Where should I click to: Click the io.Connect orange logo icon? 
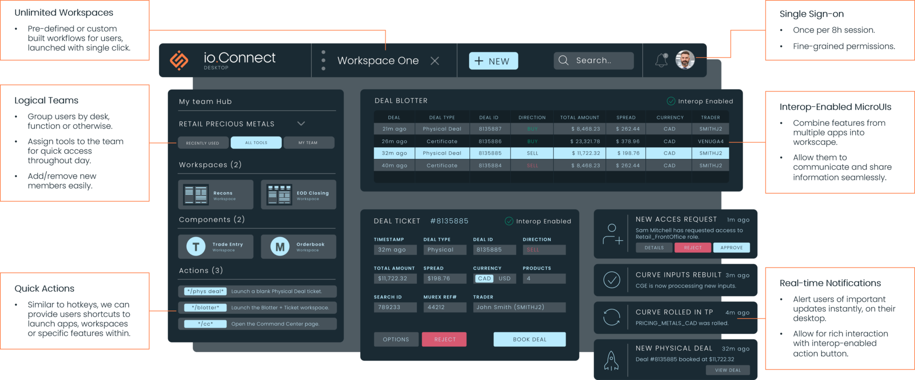pos(179,61)
